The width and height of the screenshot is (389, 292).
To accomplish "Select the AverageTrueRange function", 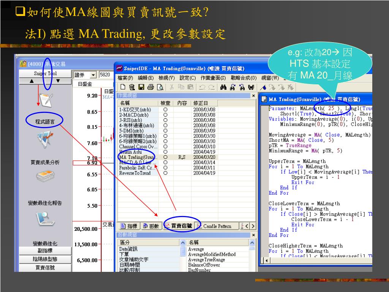I will [x=207, y=259].
